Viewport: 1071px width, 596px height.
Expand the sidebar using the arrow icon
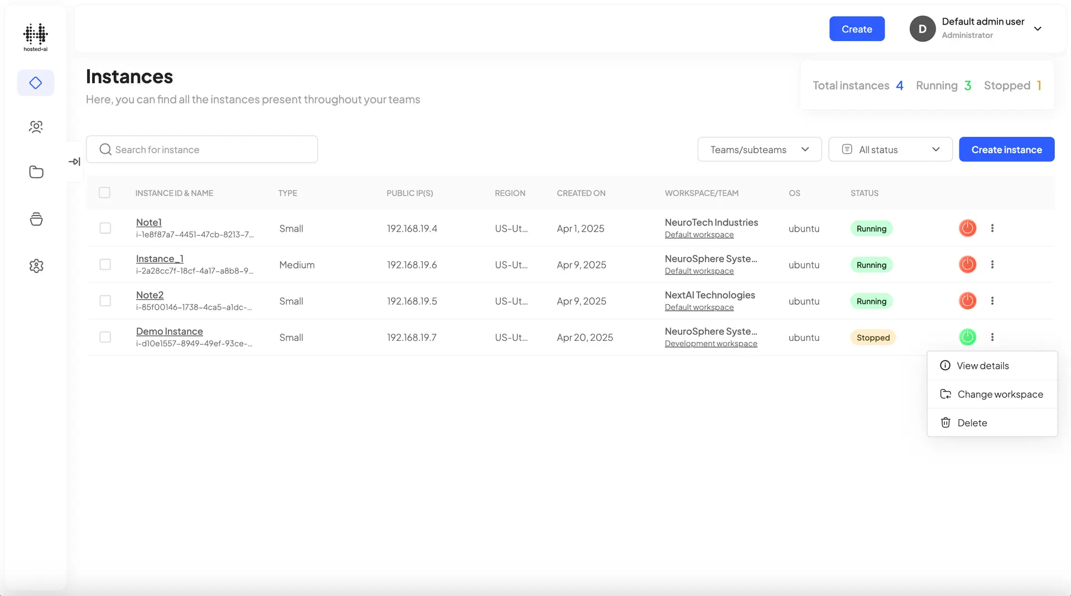click(74, 161)
